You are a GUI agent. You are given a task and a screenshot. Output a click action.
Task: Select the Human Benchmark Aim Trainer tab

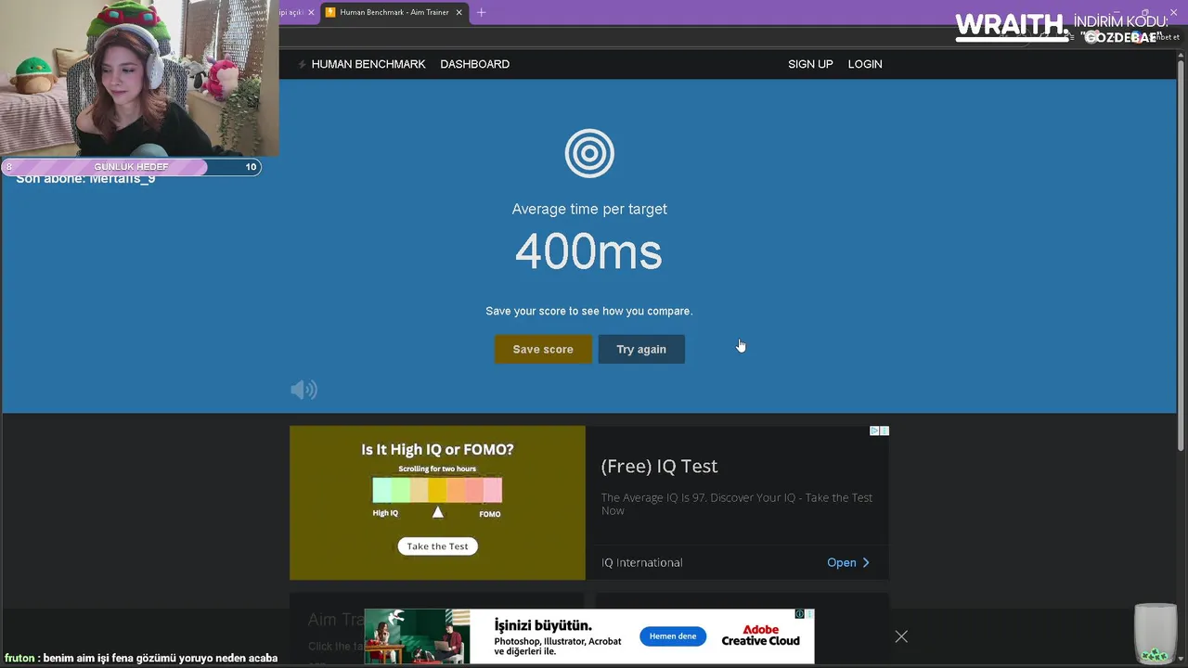tap(394, 12)
